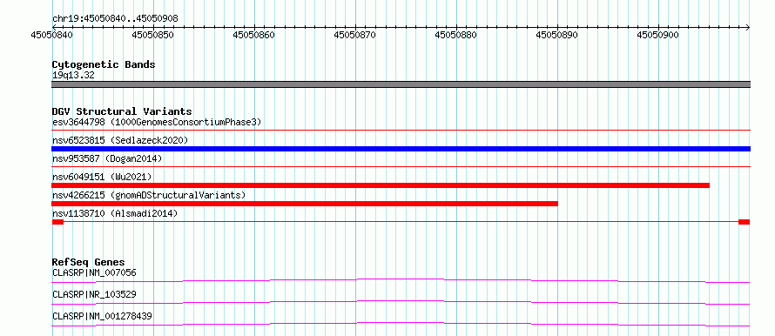Click the thin red line of nsv953587
Image resolution: width=775 pixels, height=336 pixels.
tap(401, 167)
